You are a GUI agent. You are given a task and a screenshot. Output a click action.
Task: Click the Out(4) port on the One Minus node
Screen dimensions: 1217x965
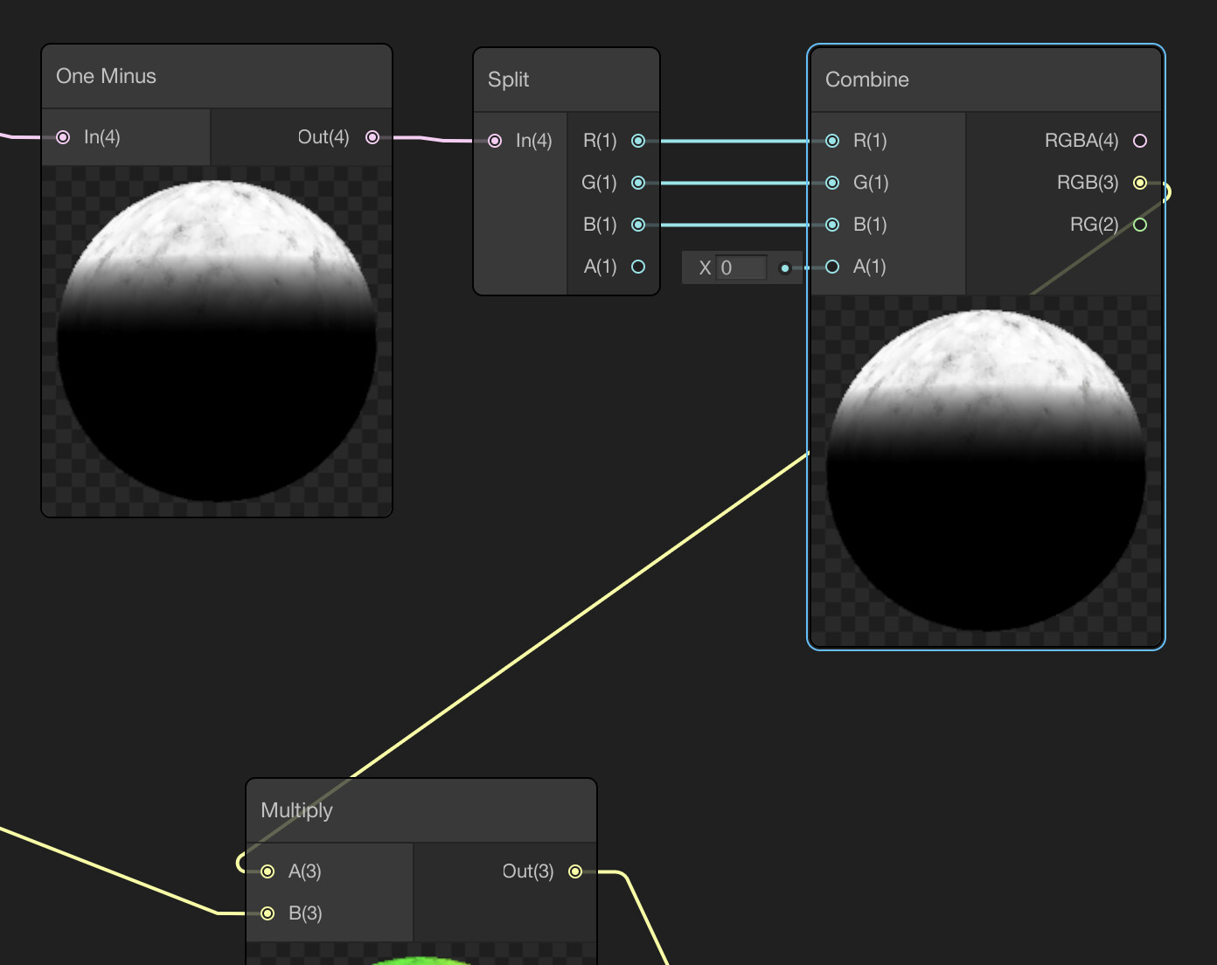pos(373,136)
